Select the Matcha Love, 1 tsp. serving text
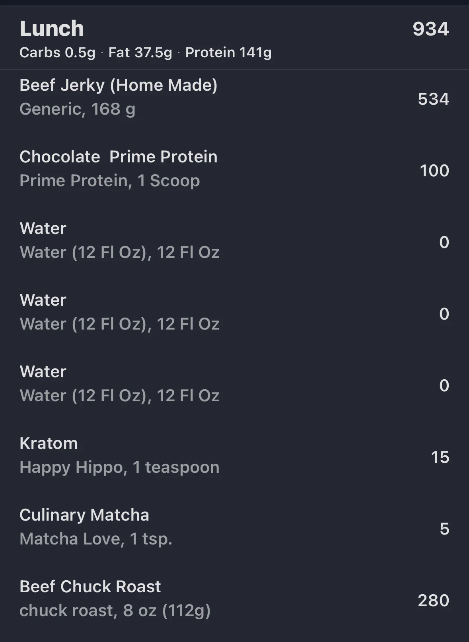The image size is (469, 642). 96,539
